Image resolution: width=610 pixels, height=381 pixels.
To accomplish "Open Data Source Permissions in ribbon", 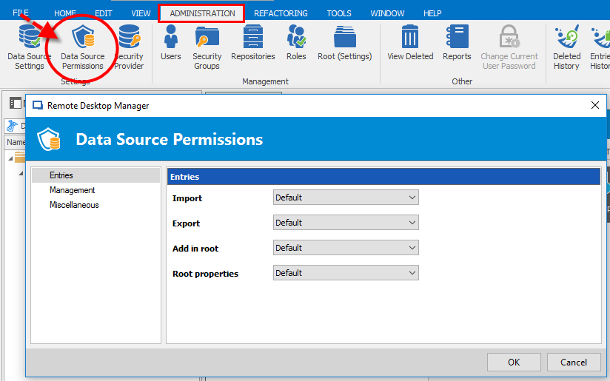I will pyautogui.click(x=82, y=47).
